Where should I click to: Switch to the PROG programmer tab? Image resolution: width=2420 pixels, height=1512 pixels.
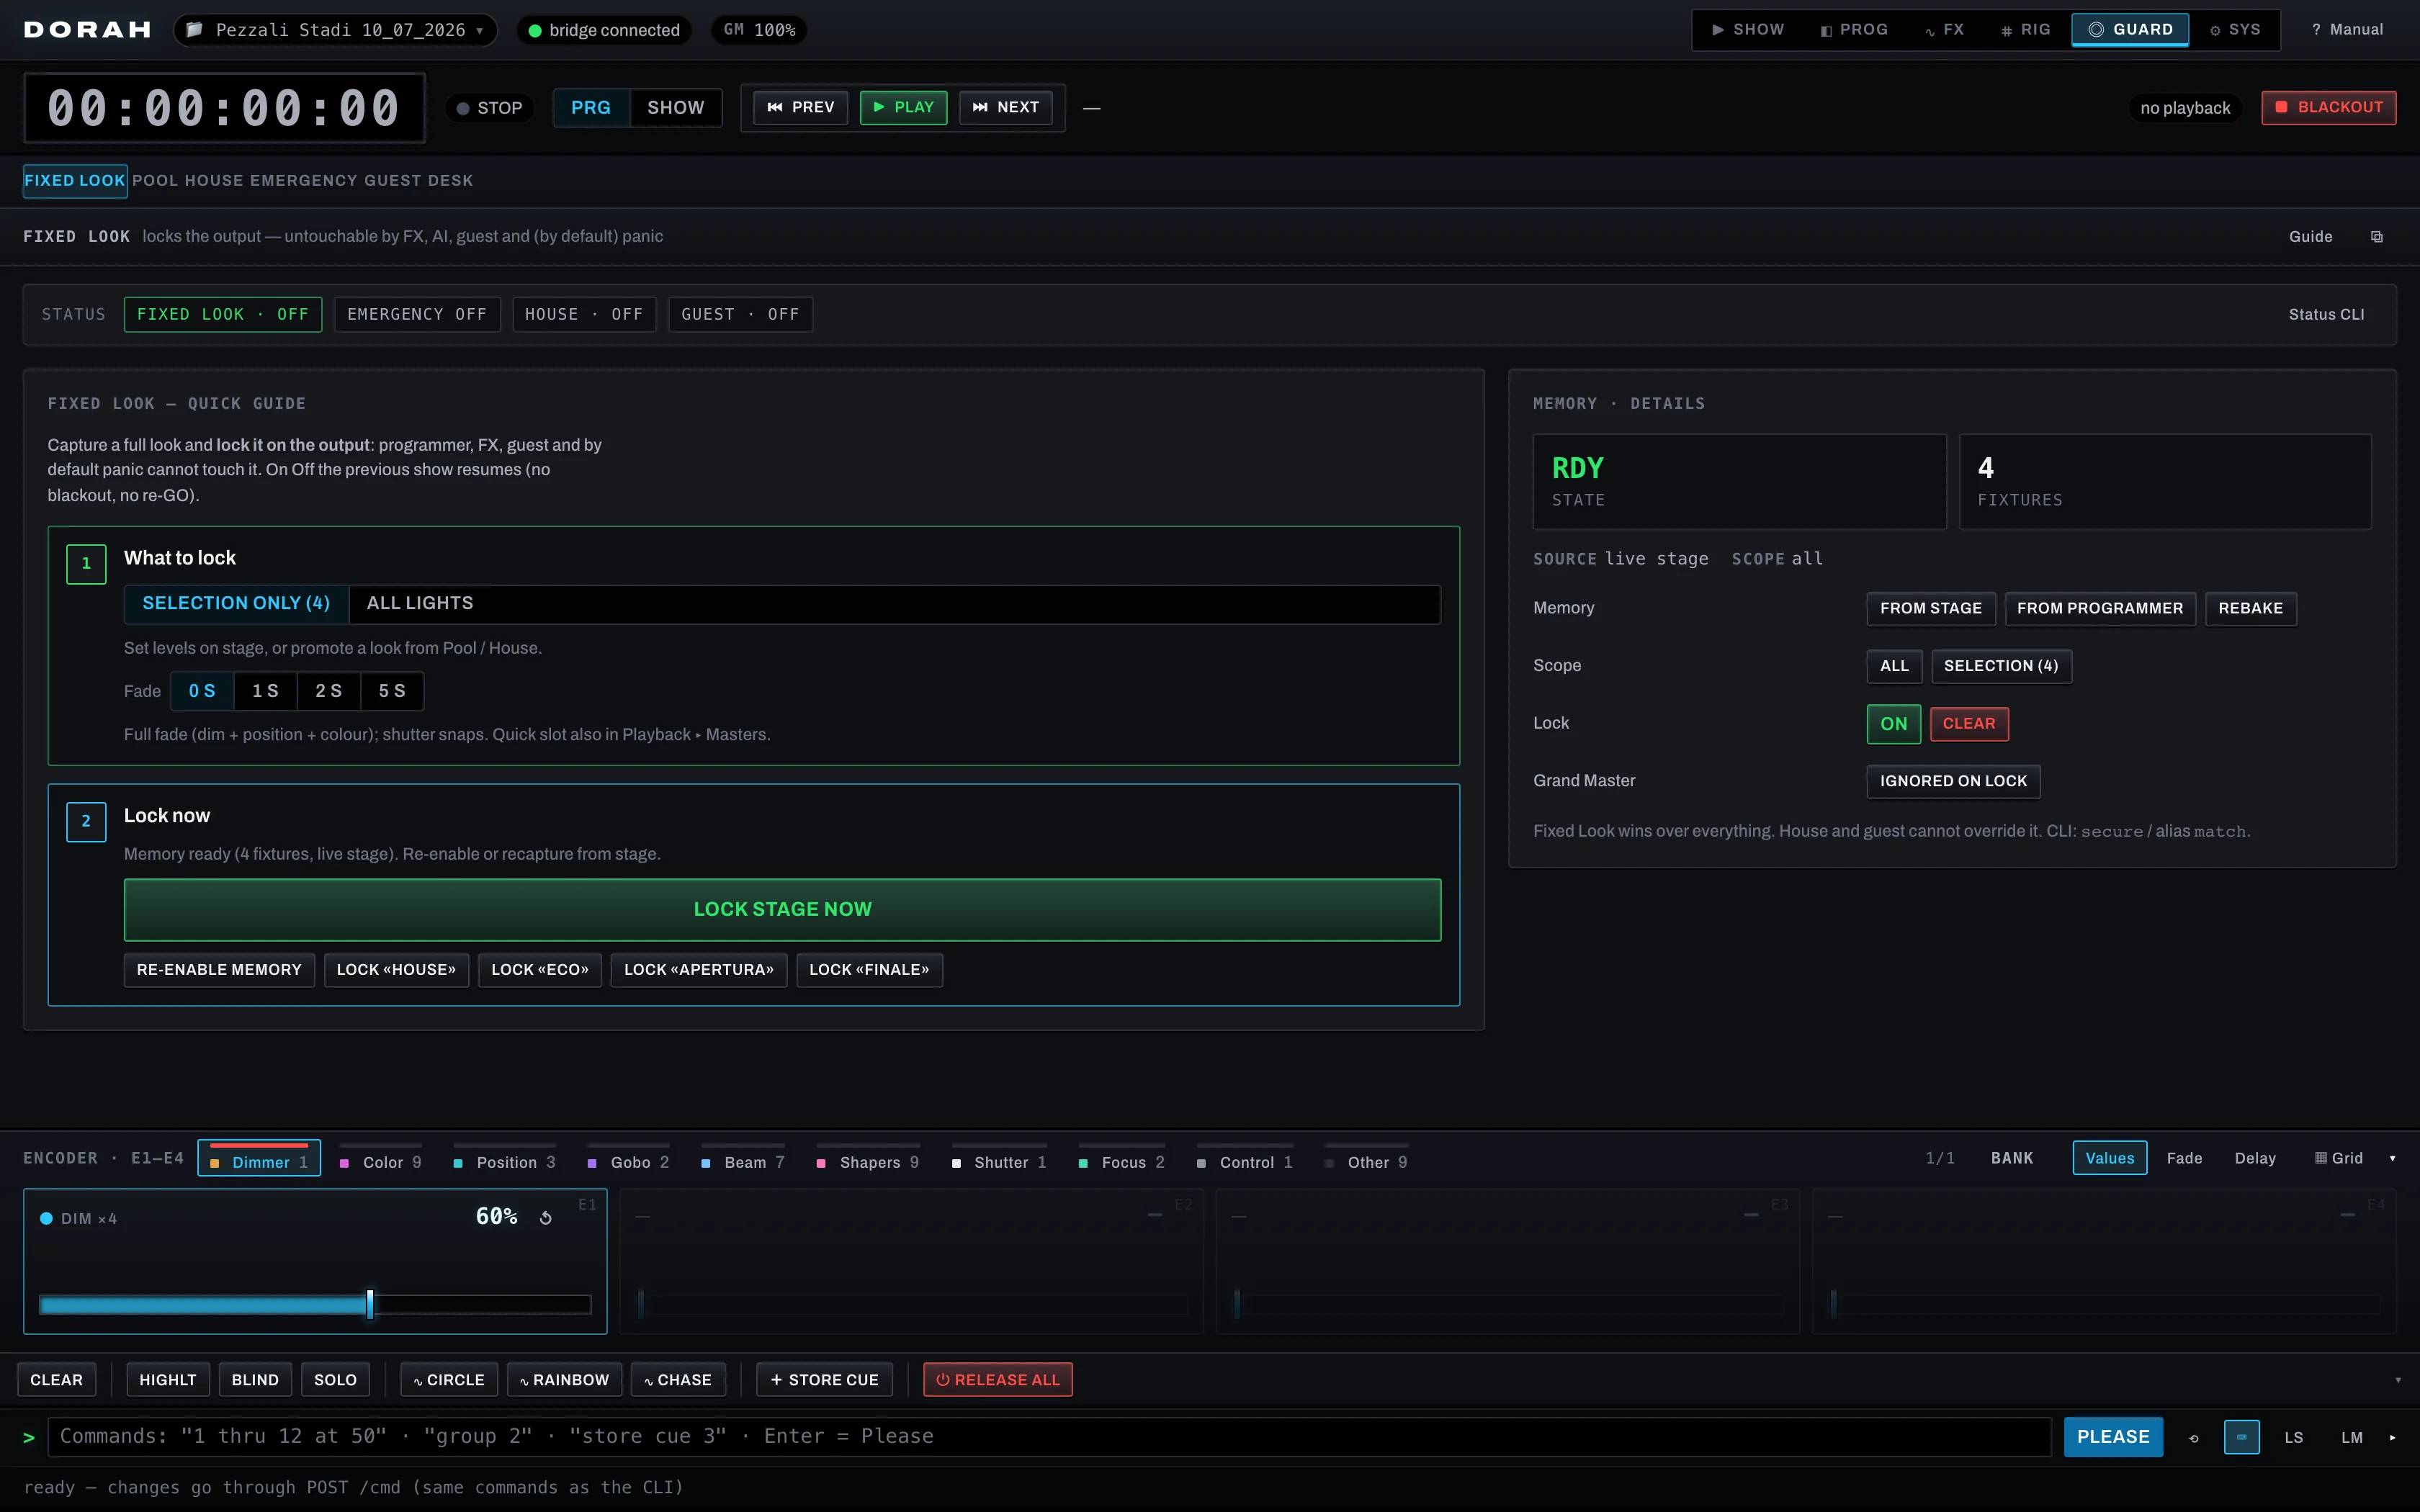[x=1855, y=30]
